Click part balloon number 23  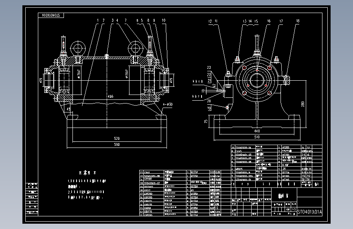tap(209, 68)
